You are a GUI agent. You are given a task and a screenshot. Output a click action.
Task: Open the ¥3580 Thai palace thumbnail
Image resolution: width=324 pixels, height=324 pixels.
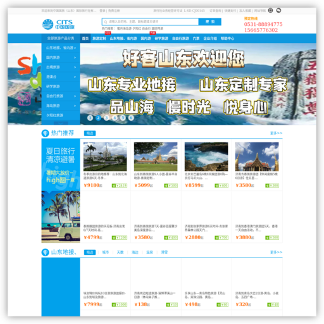coord(257,156)
